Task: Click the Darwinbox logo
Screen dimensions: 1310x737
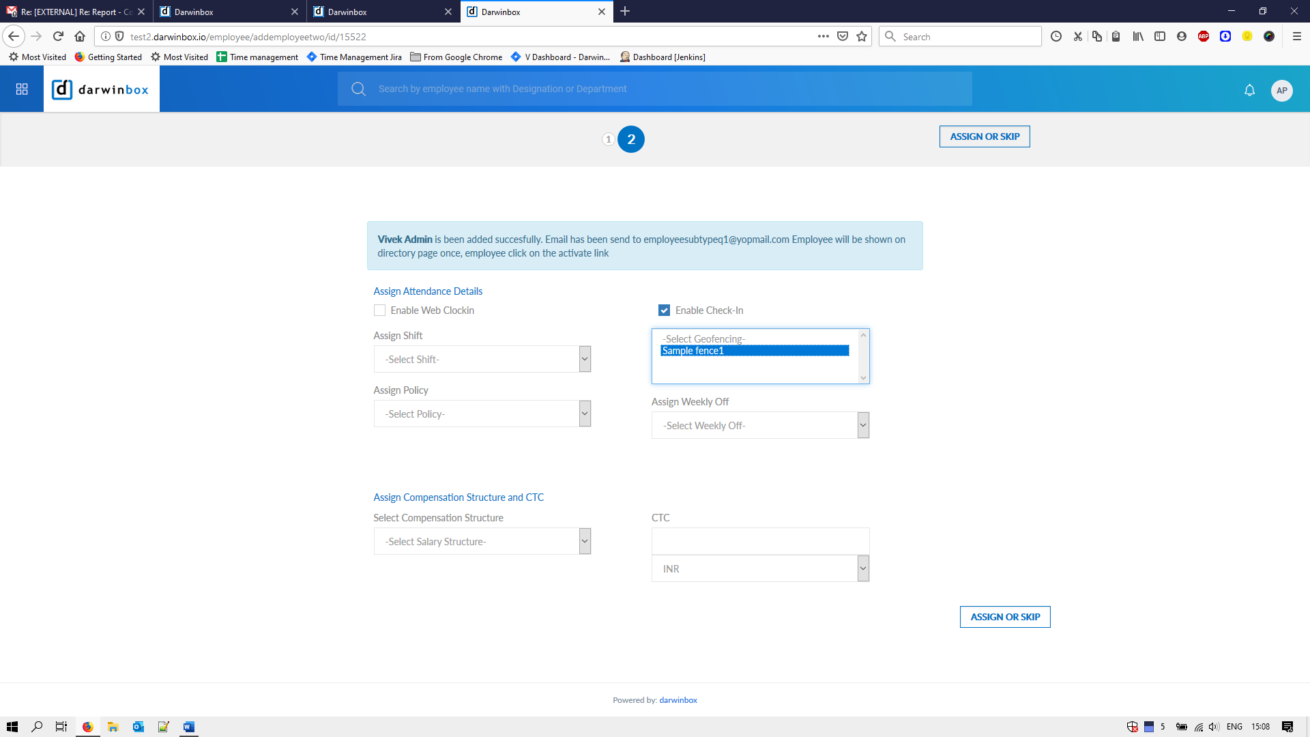Action: (x=101, y=89)
